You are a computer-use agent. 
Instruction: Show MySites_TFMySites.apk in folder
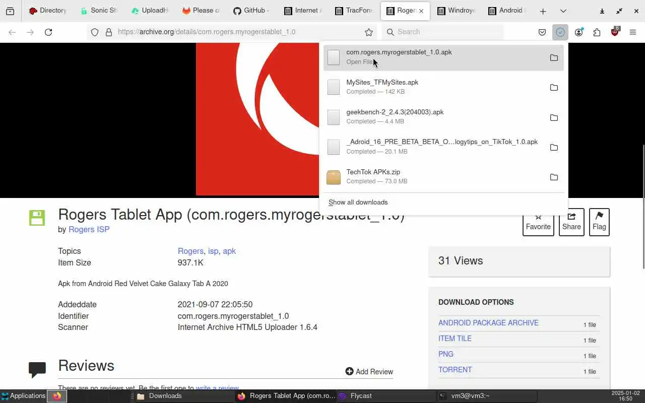(554, 87)
